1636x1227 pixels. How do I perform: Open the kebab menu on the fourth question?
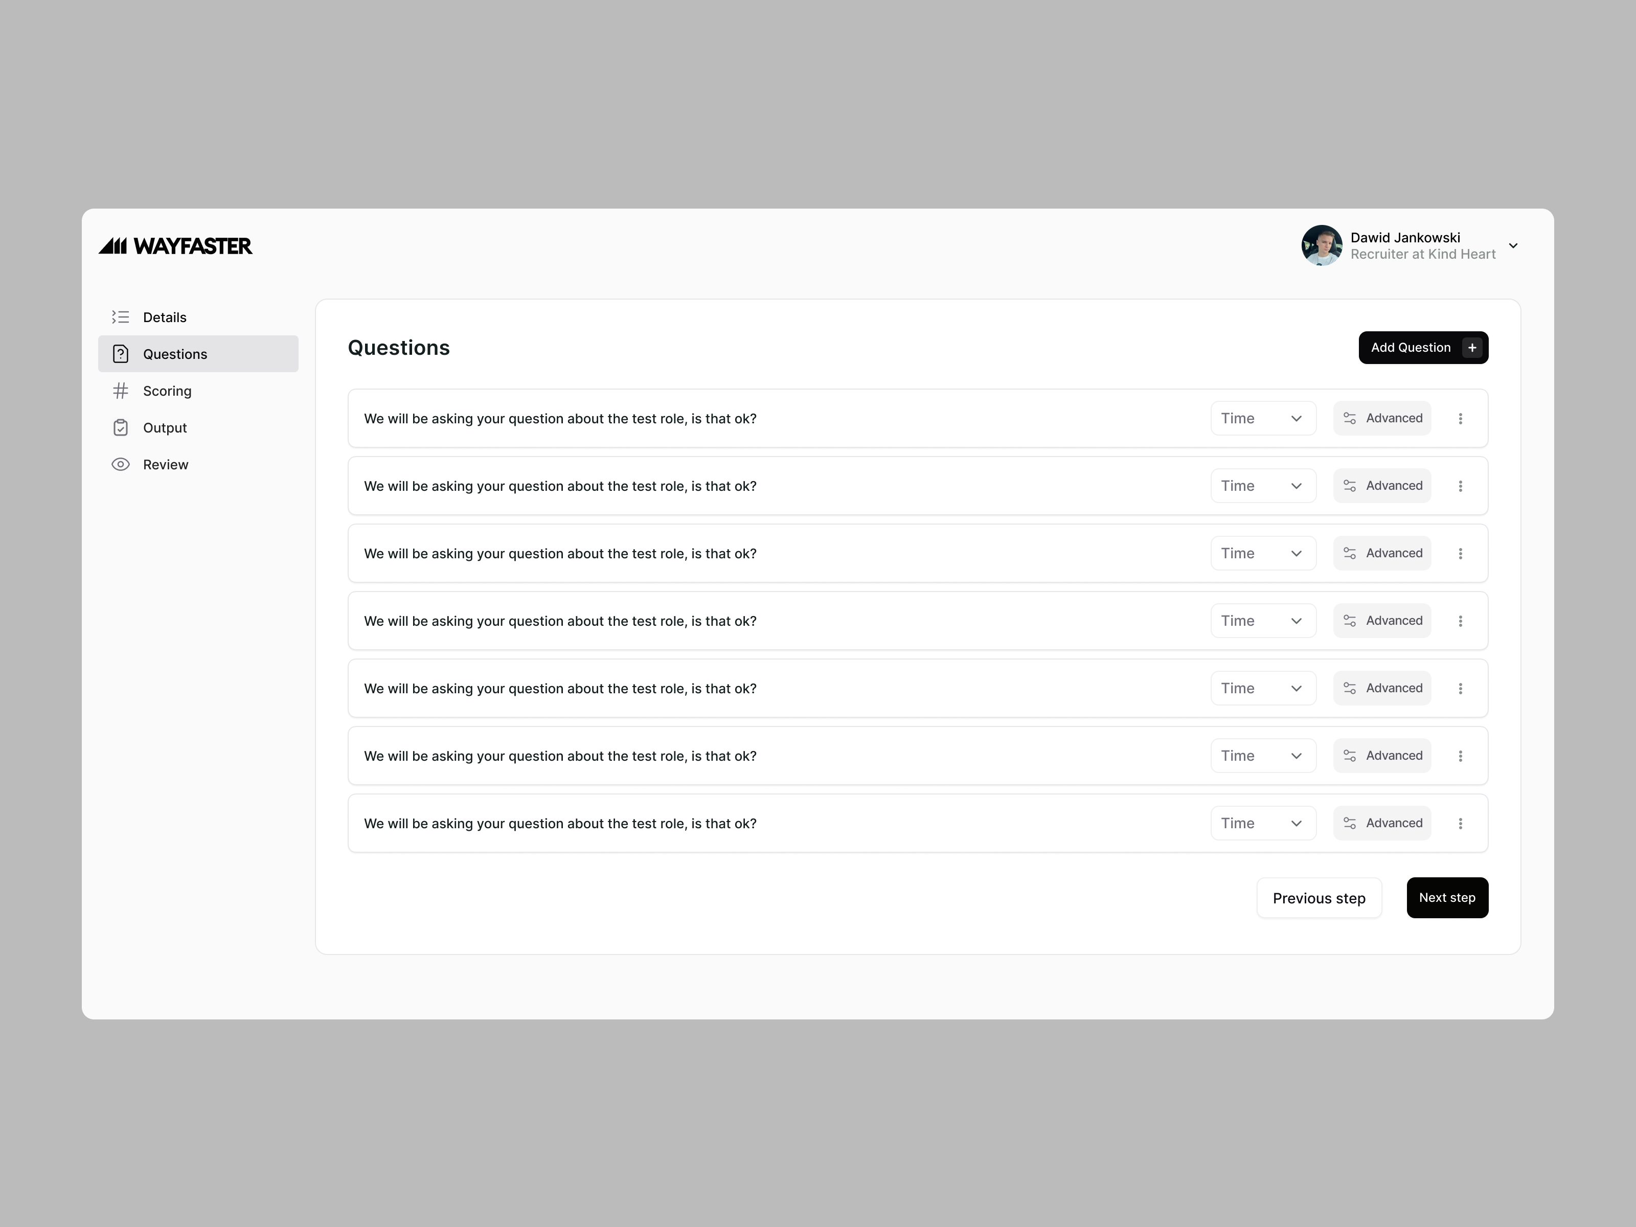1462,621
